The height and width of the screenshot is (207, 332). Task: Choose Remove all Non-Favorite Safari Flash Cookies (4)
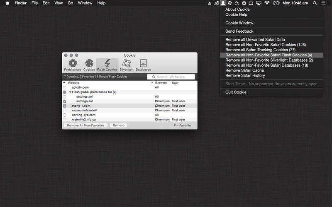tap(271, 55)
